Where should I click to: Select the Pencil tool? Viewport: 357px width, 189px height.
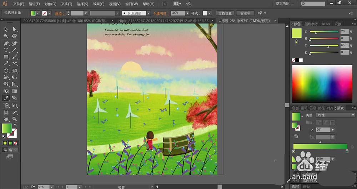pos(6,63)
